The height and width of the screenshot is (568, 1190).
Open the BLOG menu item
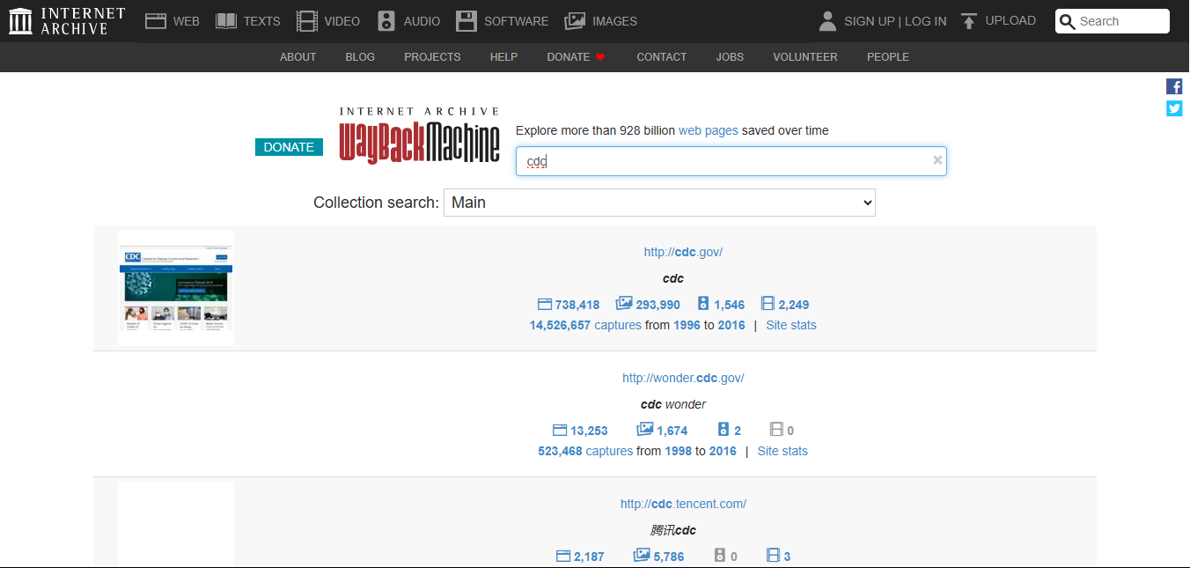tap(360, 57)
